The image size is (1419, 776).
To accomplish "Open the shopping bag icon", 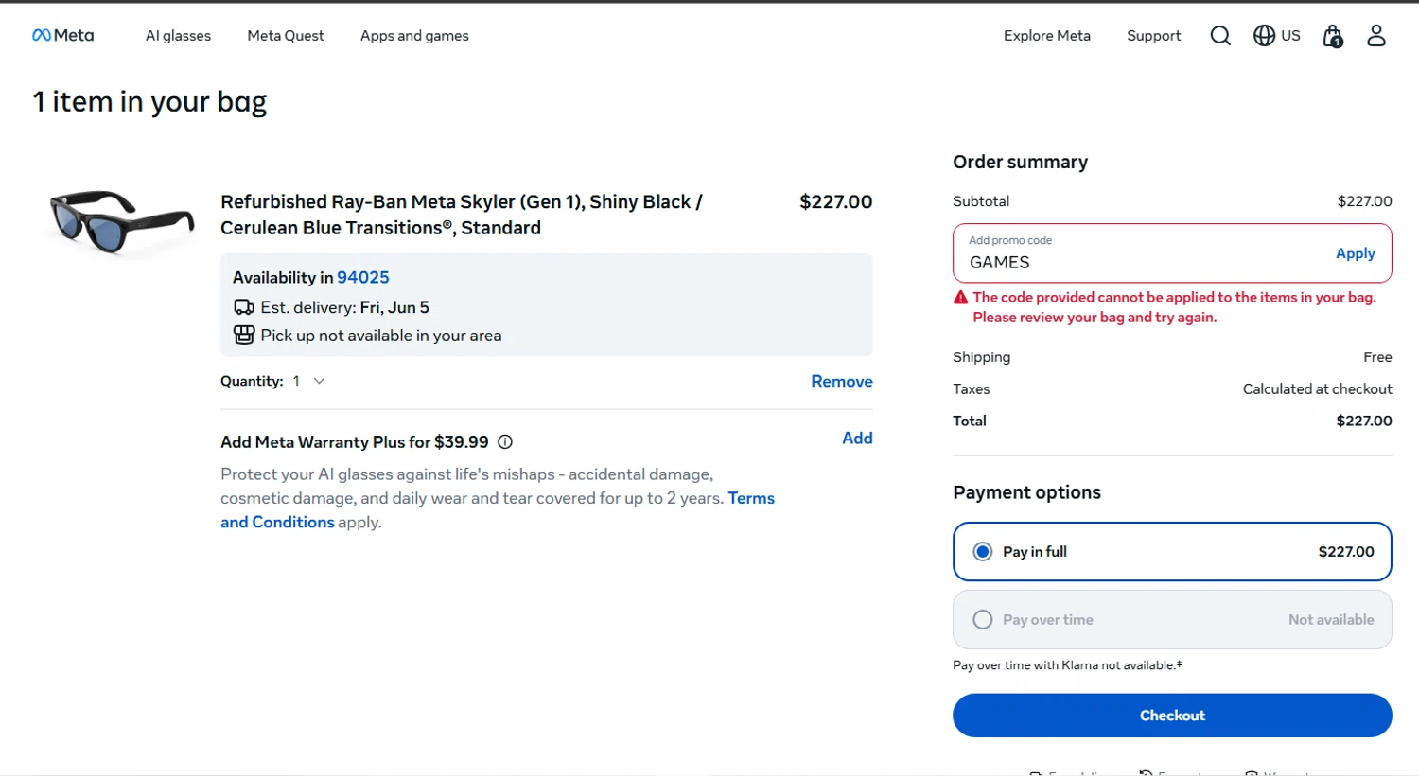I will pyautogui.click(x=1333, y=36).
